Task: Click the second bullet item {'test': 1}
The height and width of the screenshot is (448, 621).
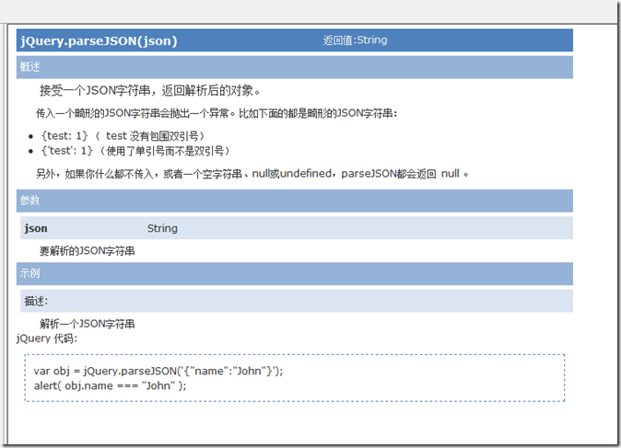Action: 135,150
